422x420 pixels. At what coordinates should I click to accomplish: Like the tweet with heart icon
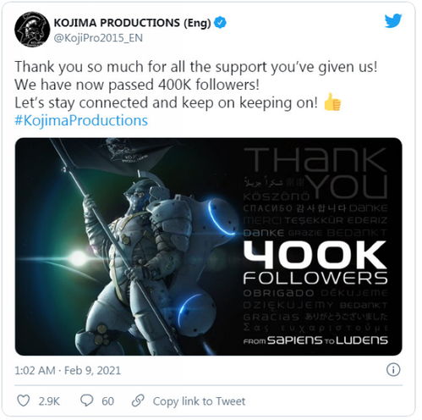(24, 401)
